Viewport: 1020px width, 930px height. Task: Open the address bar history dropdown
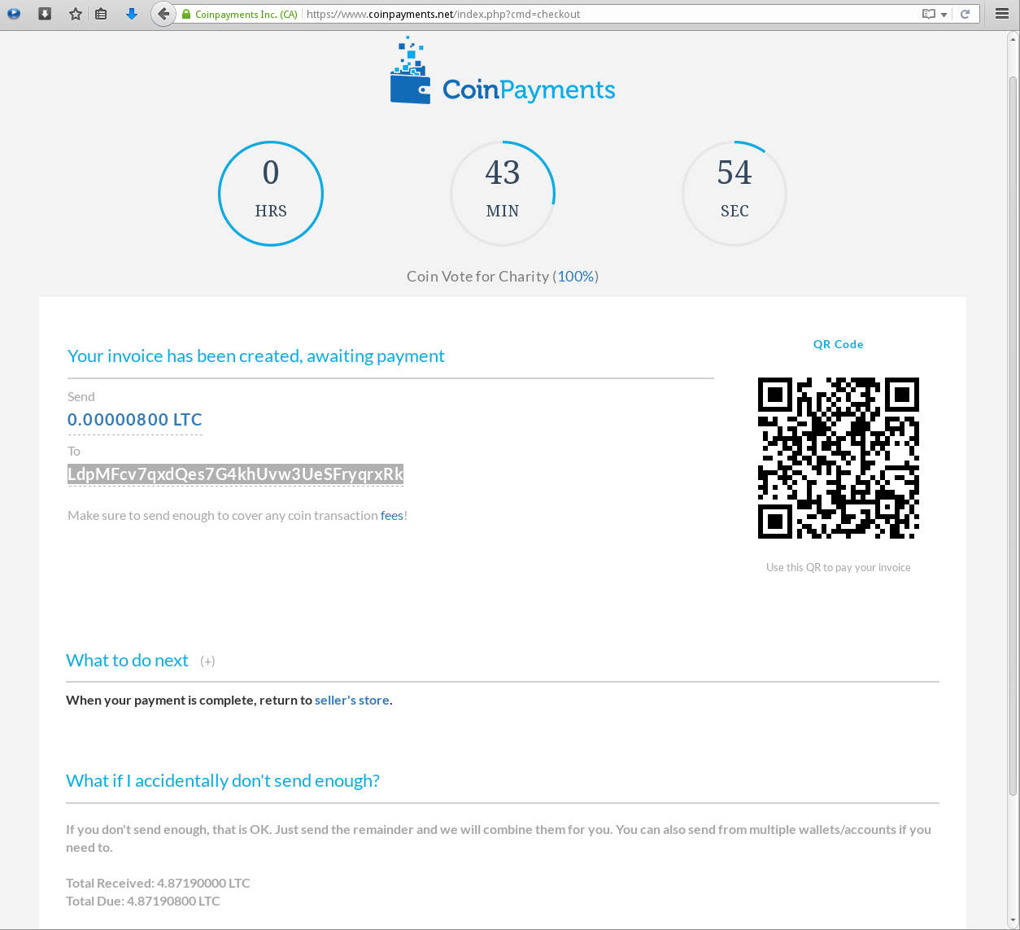[944, 15]
